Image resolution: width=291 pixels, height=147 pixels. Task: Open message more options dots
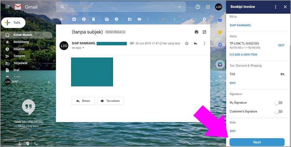[204, 43]
